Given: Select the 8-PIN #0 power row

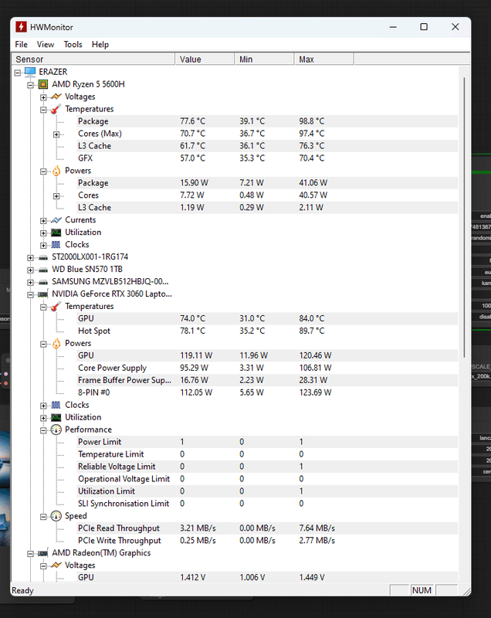Looking at the screenshot, I should click(267, 392).
